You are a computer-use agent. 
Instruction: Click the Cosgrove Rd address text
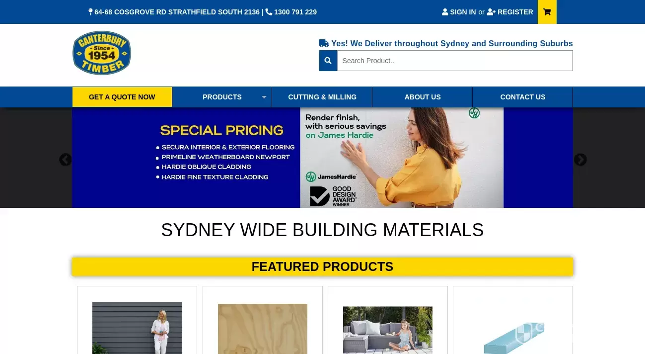click(x=177, y=12)
